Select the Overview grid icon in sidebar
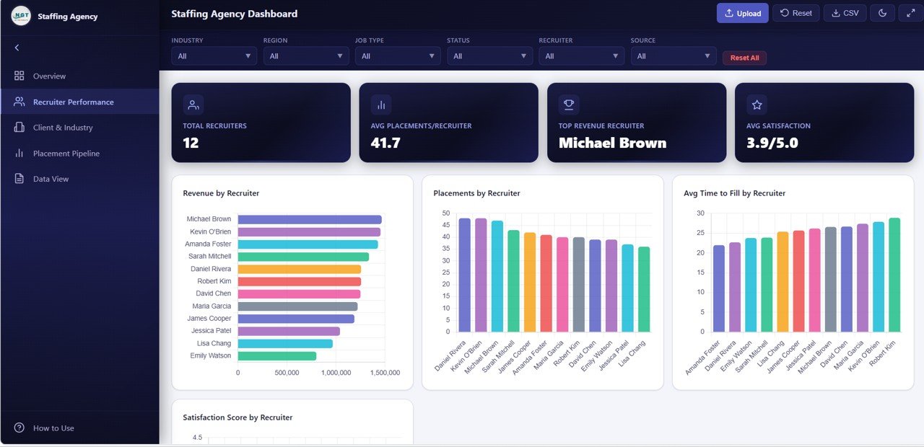The width and height of the screenshot is (924, 447). tap(18, 76)
